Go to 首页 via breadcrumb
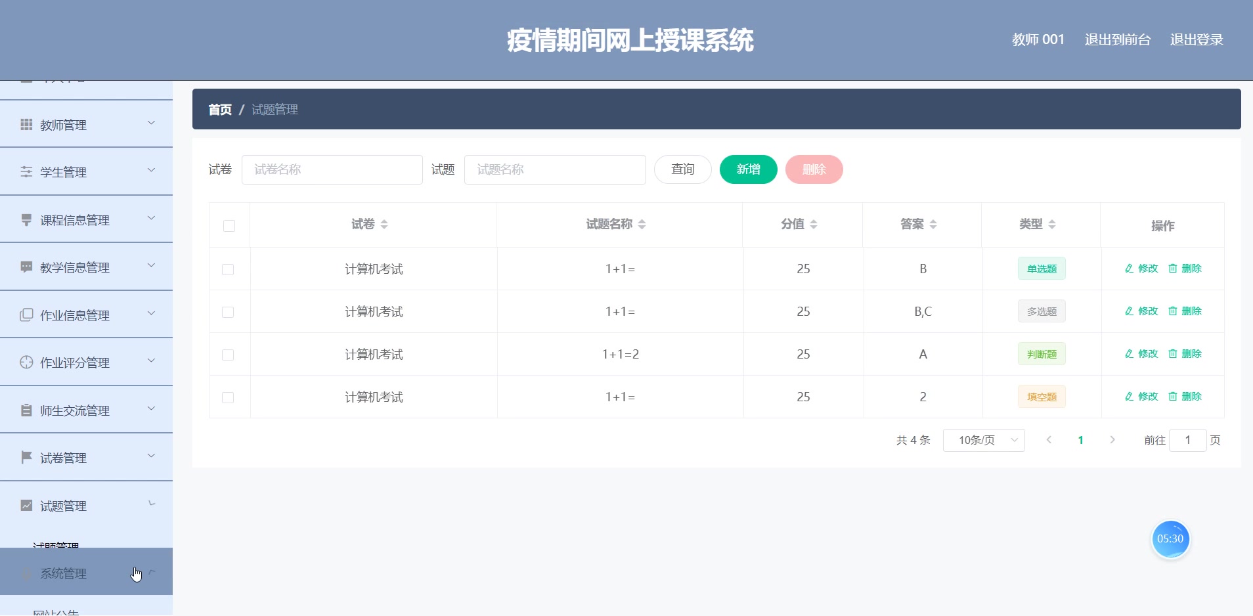1253x616 pixels. (x=220, y=110)
